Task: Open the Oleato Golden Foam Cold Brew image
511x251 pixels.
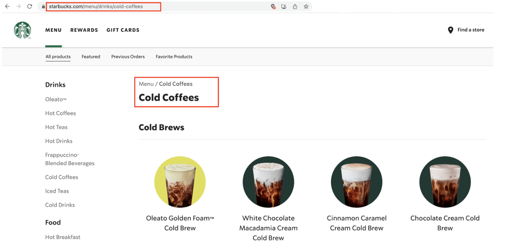Action: (x=180, y=182)
